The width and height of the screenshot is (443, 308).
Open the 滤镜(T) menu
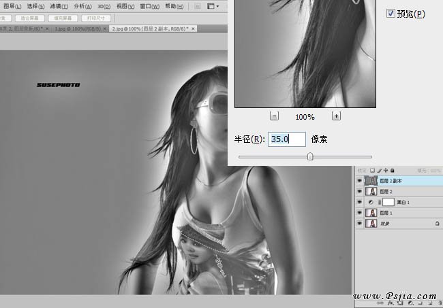(59, 6)
